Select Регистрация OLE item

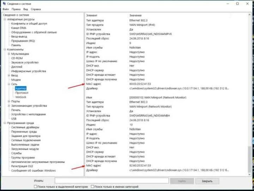point(22,166)
